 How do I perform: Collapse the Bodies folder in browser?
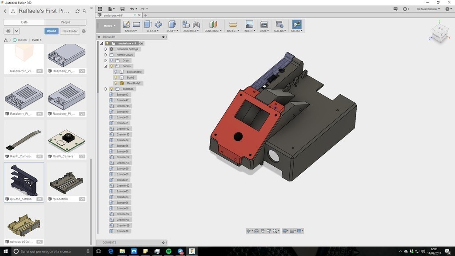(106, 66)
